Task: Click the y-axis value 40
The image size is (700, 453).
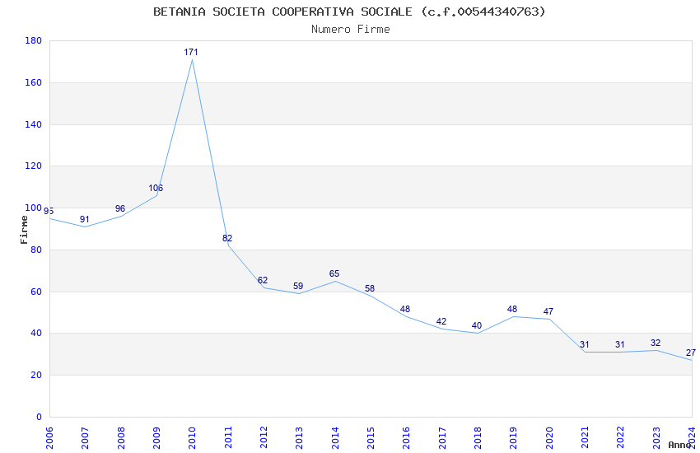Action: (x=36, y=334)
